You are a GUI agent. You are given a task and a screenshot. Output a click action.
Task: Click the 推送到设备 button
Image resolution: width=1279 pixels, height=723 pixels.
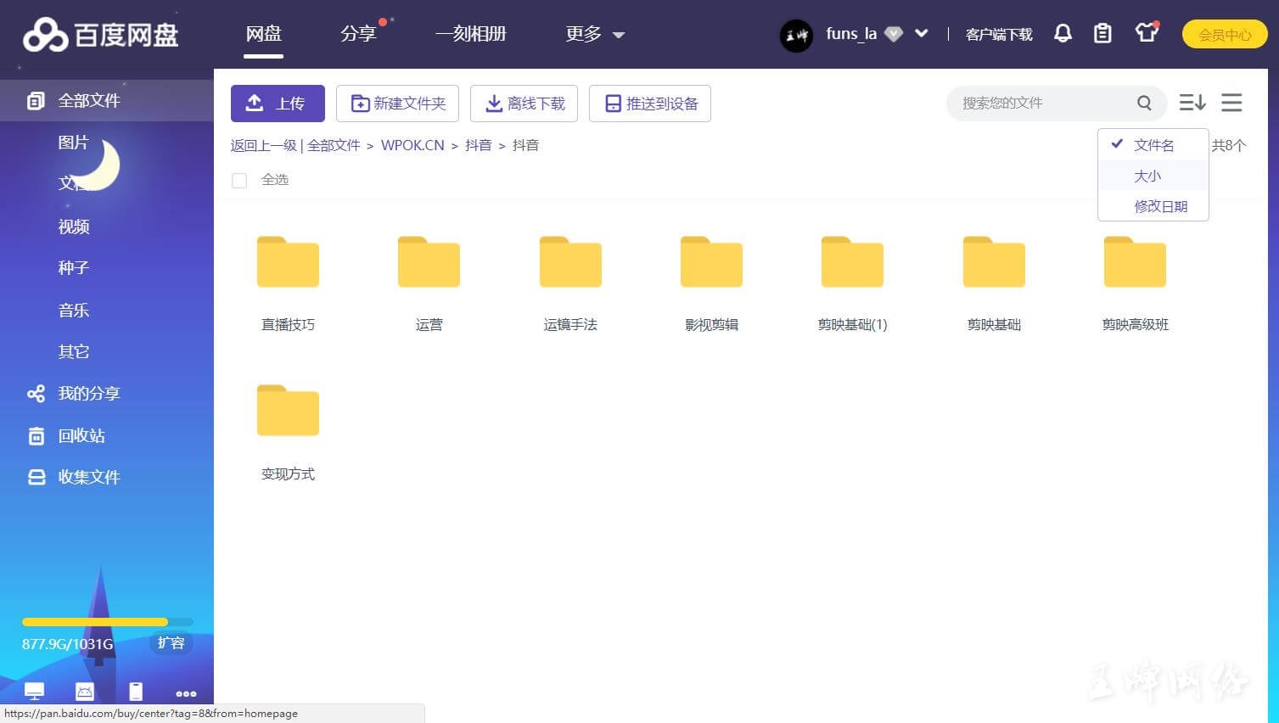(650, 104)
